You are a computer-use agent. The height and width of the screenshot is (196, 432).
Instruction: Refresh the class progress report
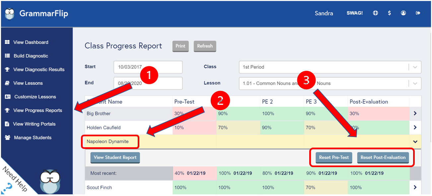click(x=205, y=46)
